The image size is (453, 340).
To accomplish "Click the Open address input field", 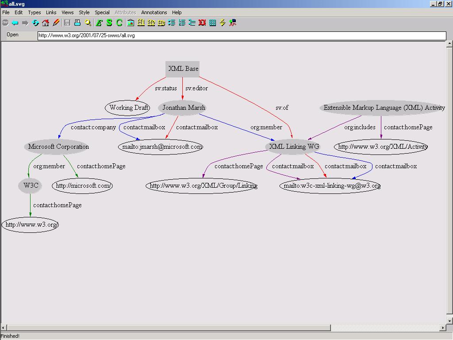I will point(242,35).
